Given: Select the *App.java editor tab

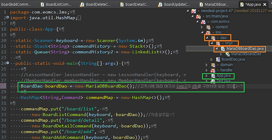Looking at the screenshot, I should point(253,4).
